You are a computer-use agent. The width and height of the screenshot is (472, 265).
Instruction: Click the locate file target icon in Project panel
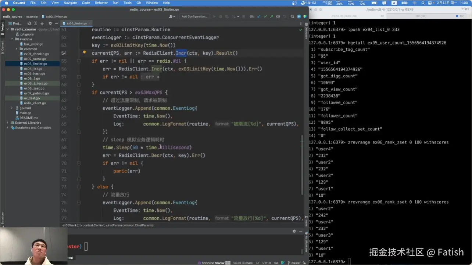pyautogui.click(x=29, y=23)
